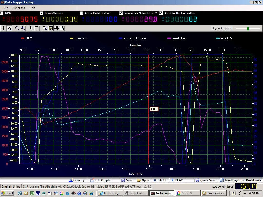Image resolution: width=263 pixels, height=197 pixels.
Task: Click the copy graph icon
Action: point(45,28)
